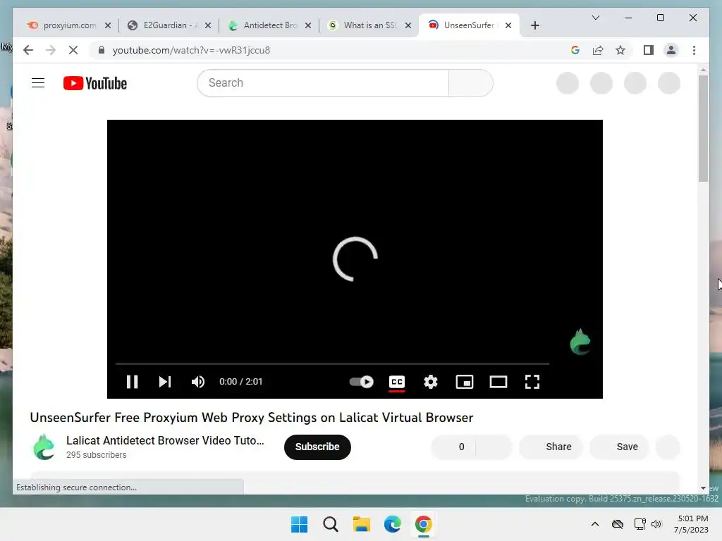Click the URL in the address bar
This screenshot has width=722, height=541.
[191, 50]
